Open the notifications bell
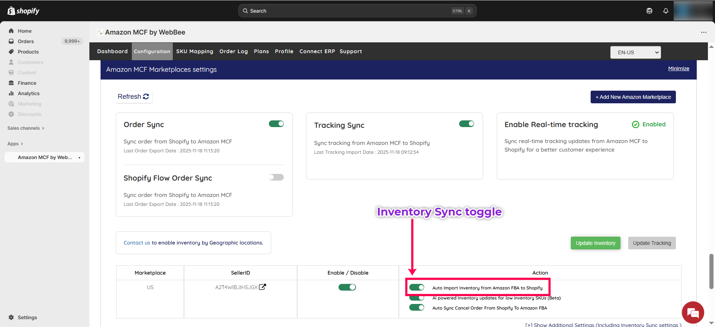Screen dimensions: 715x327 point(665,11)
